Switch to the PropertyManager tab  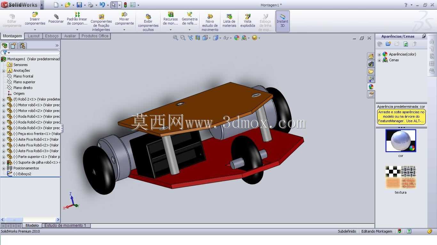pyautogui.click(x=13, y=46)
